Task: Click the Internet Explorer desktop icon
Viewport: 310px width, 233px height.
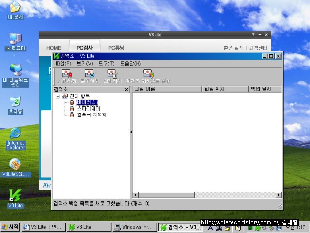Action: pos(15,139)
